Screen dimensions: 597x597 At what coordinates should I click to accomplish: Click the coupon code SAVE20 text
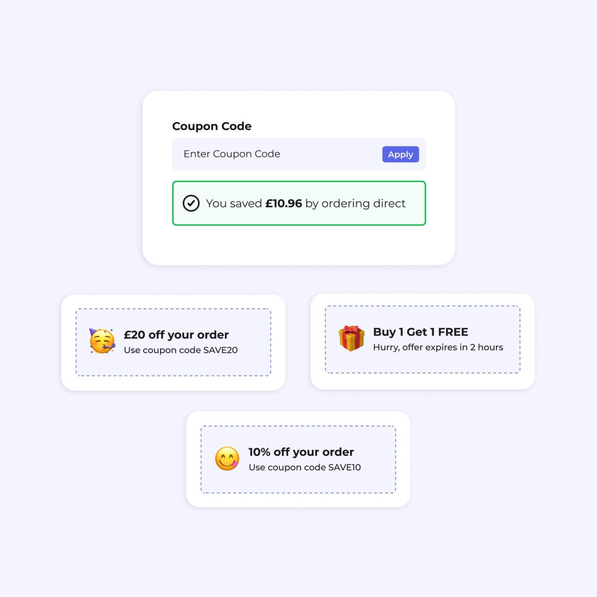(x=180, y=350)
